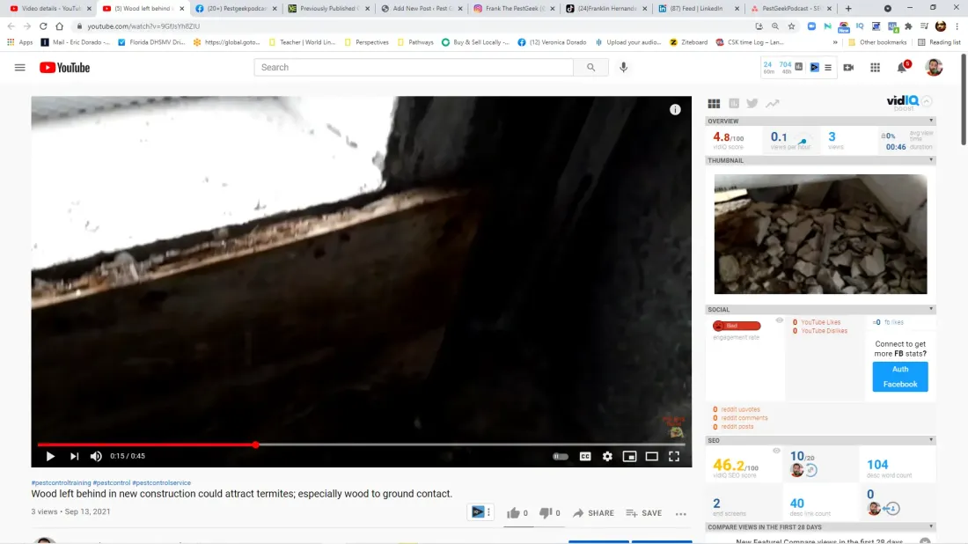Select the vidIQ Twitter tab
The height and width of the screenshot is (544, 968).
tap(752, 103)
